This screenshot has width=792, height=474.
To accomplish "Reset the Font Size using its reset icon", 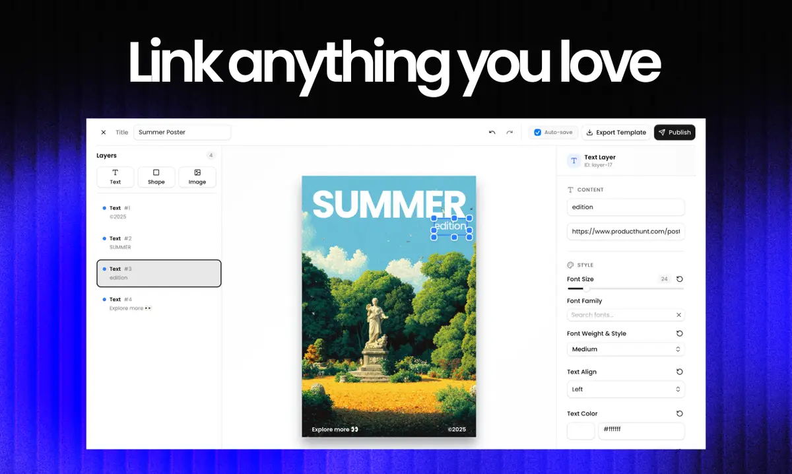I will pos(679,279).
